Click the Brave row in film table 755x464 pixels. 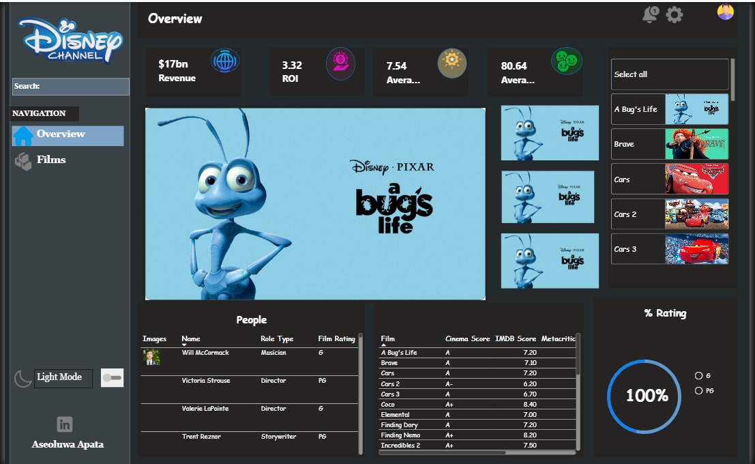(x=477, y=363)
